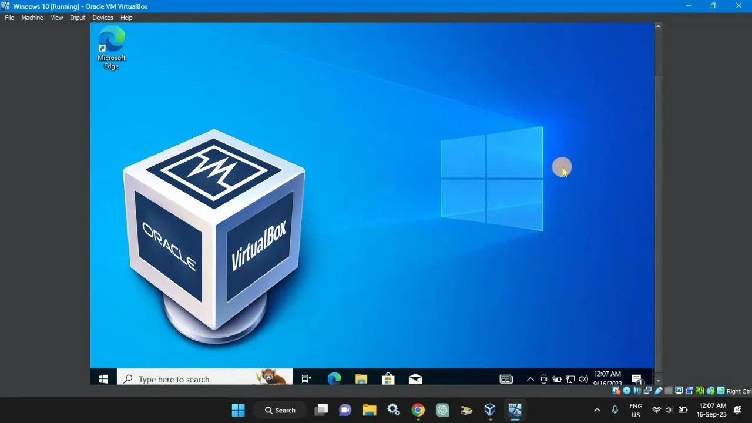Click the VM window scrollbar up arrow
Viewport: 752px width, 423px height.
(x=659, y=26)
